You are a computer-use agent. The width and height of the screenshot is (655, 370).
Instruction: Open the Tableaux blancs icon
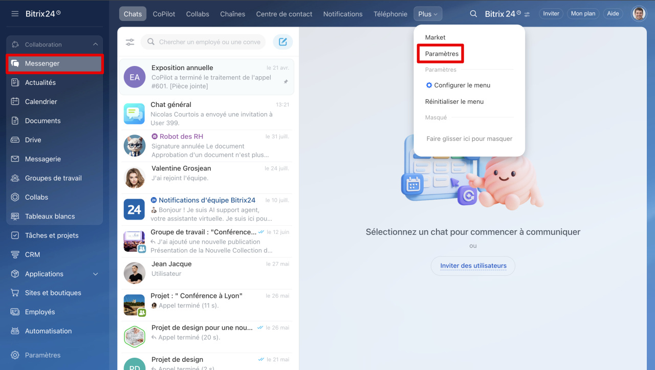[15, 216]
